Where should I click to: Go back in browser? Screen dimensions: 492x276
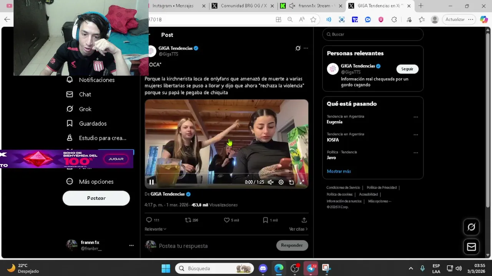coord(7,20)
